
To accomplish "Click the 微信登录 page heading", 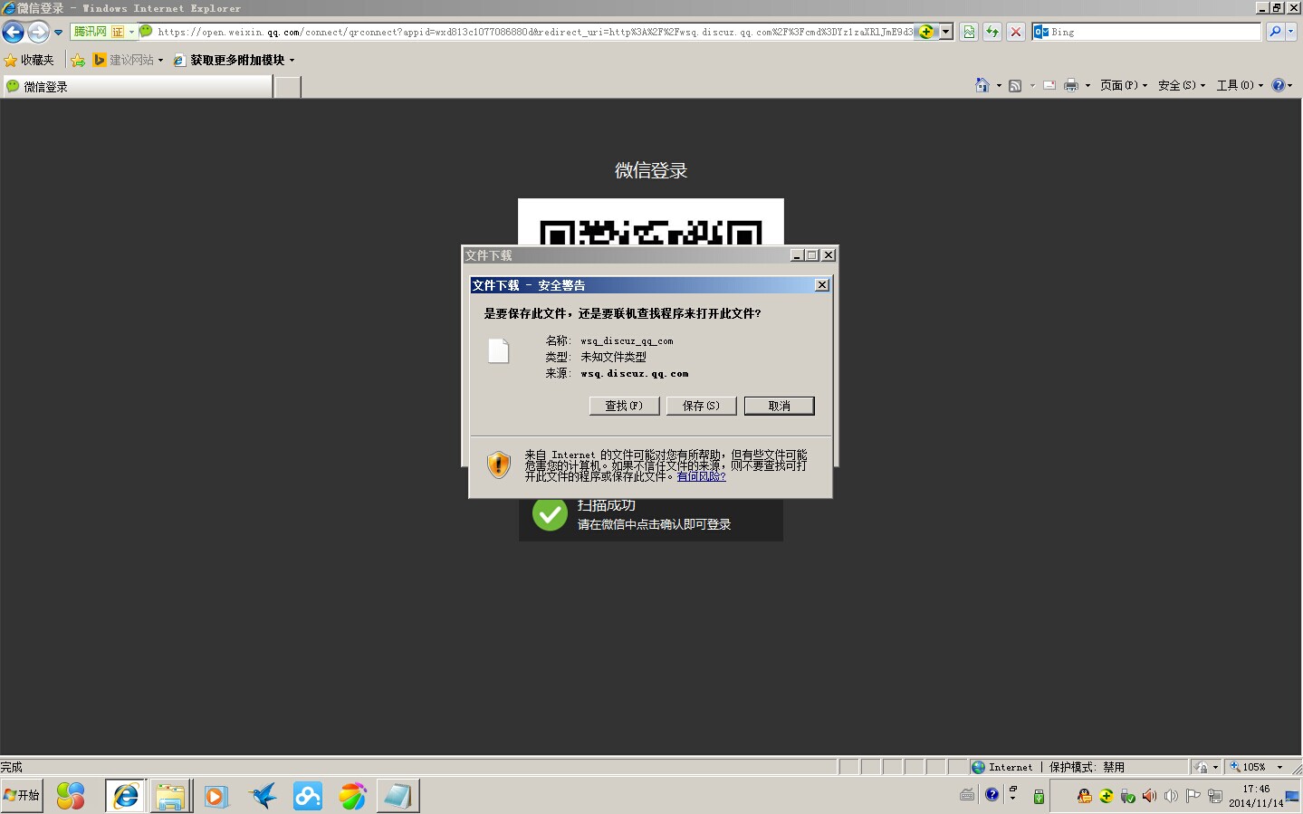I will point(651,170).
